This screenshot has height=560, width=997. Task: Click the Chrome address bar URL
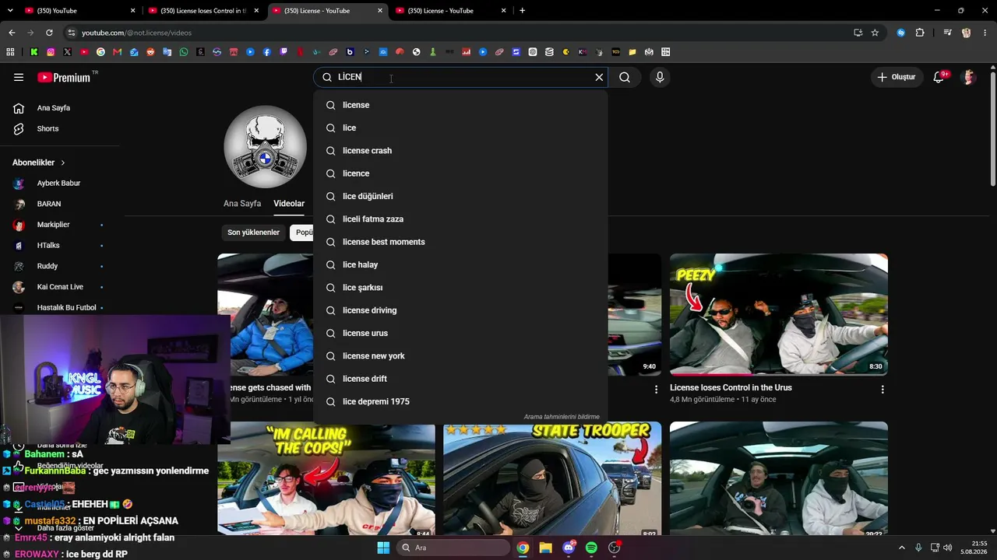pyautogui.click(x=136, y=33)
